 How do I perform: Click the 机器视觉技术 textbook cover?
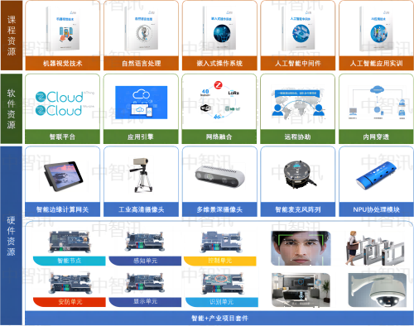(x=63, y=29)
